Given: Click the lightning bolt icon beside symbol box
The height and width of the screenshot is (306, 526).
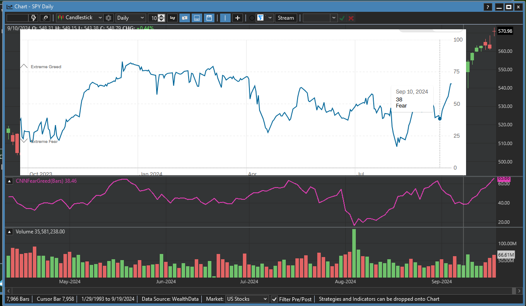Looking at the screenshot, I should click(34, 18).
